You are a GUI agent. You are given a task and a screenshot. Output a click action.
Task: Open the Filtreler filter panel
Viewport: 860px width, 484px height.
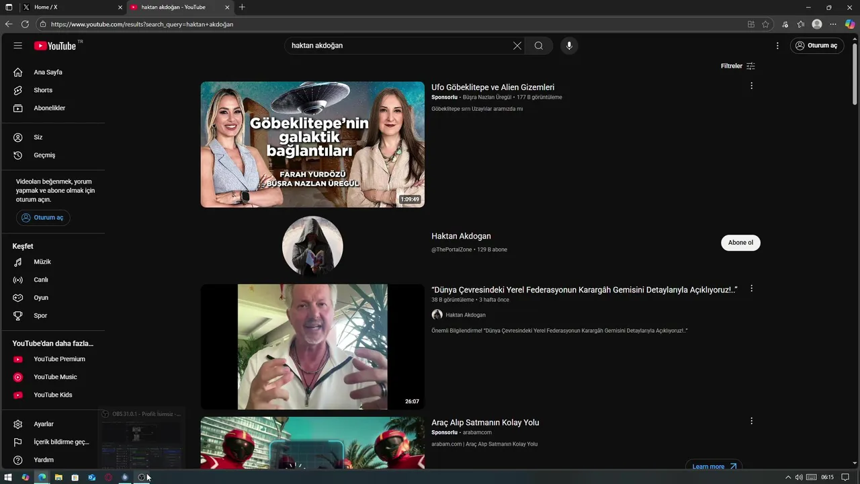pyautogui.click(x=738, y=66)
